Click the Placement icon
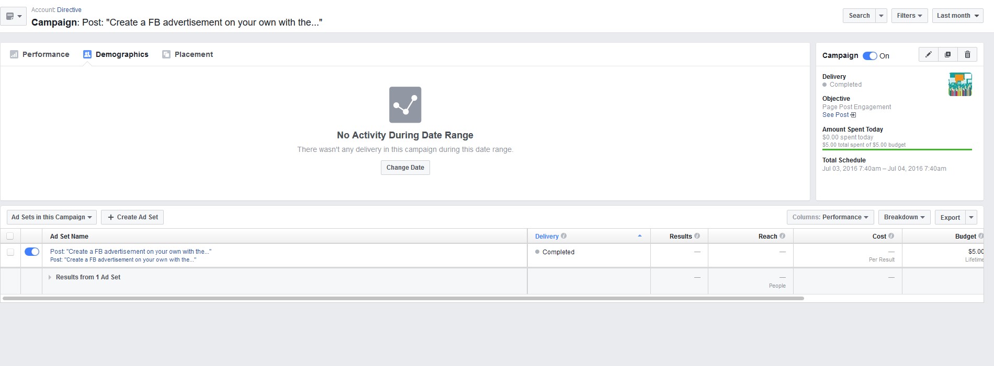The height and width of the screenshot is (366, 994). point(166,54)
